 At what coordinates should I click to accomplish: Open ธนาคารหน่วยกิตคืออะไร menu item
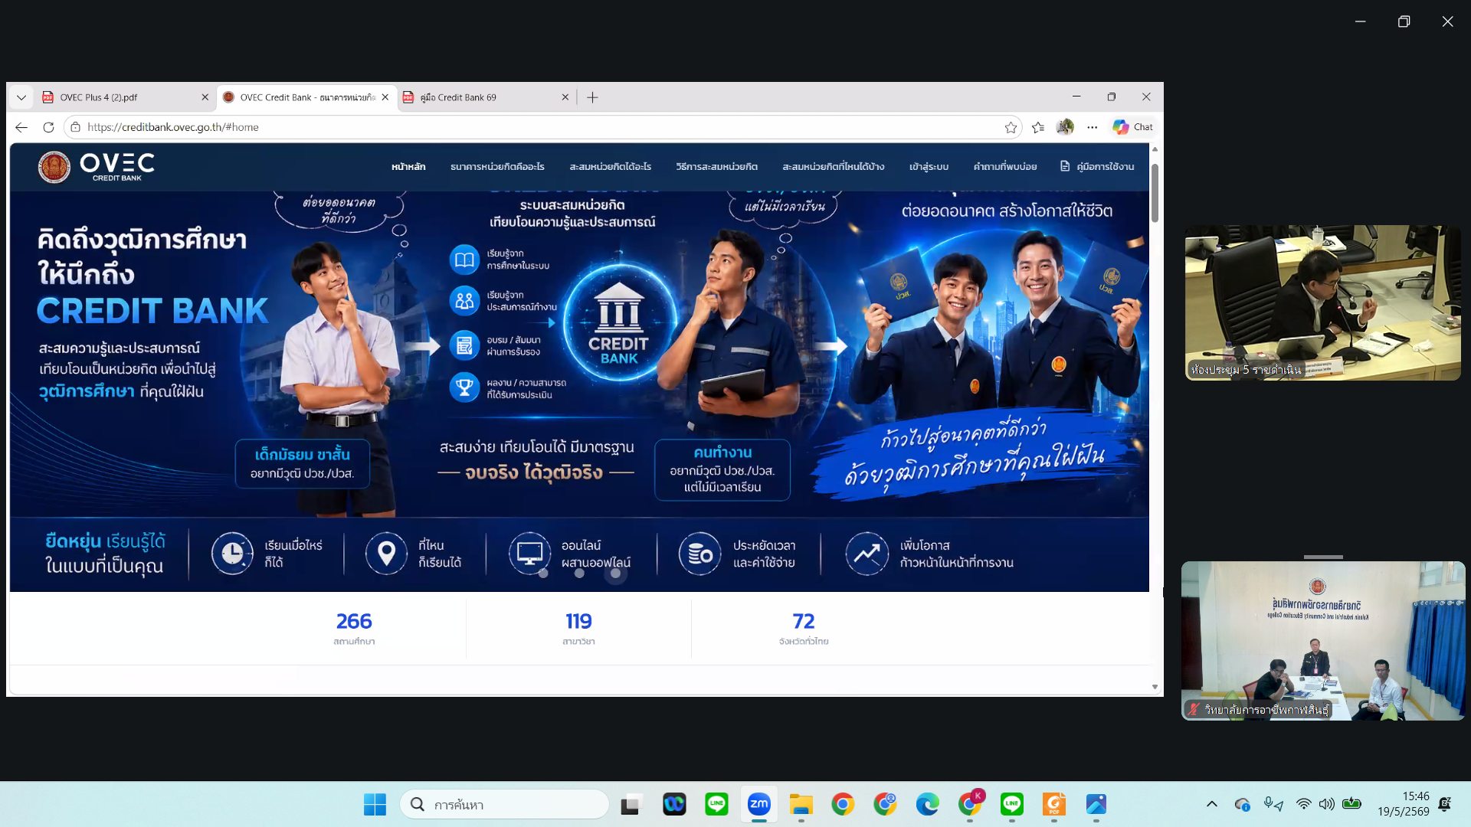click(497, 166)
